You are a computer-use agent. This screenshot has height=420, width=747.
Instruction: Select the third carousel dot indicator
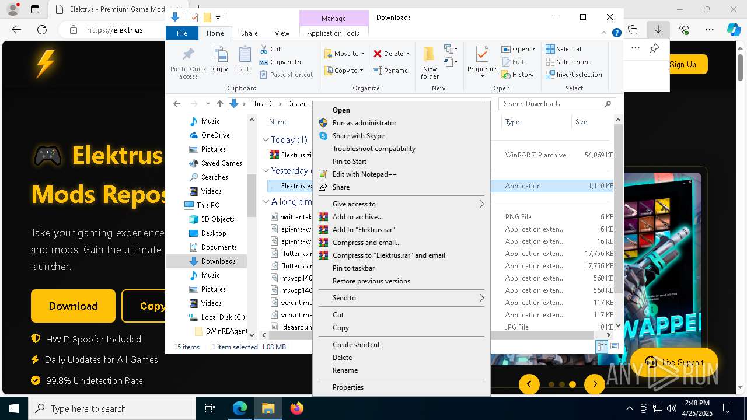(x=573, y=384)
